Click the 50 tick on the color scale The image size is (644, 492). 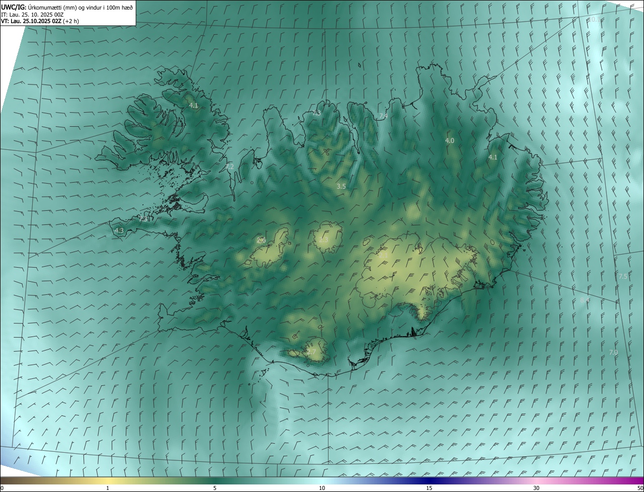[x=640, y=488]
